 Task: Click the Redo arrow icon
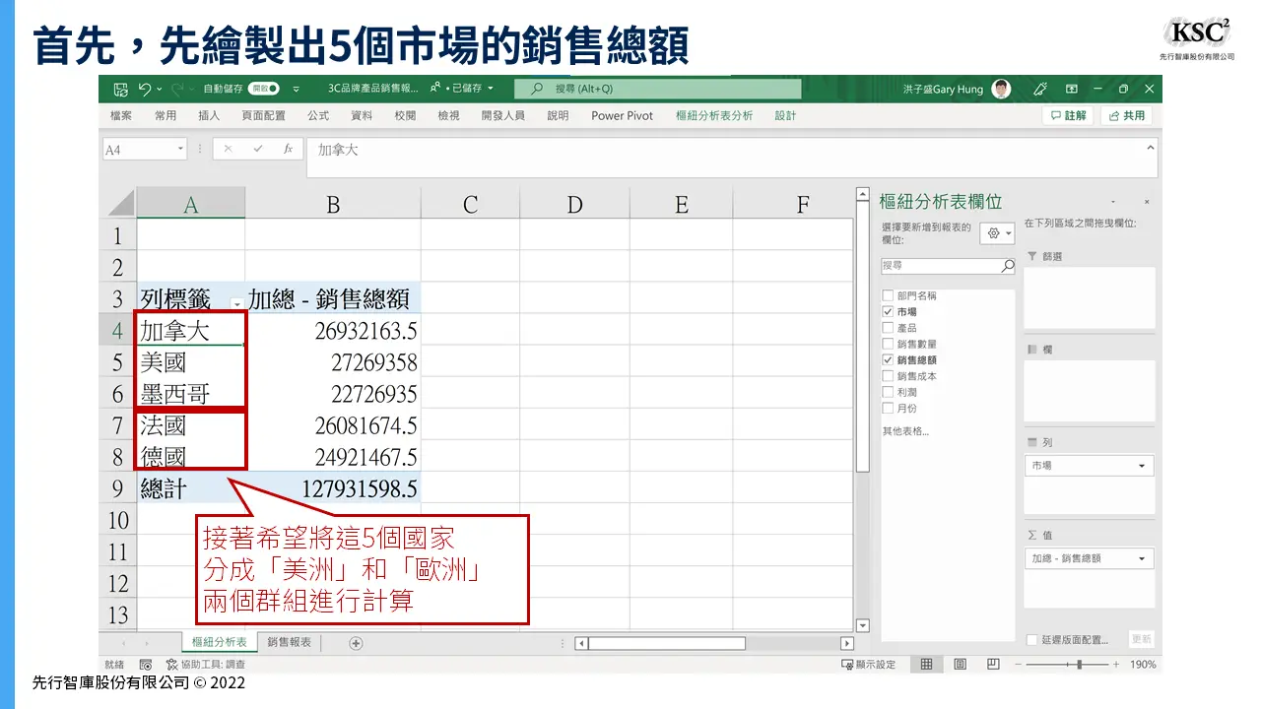(177, 89)
